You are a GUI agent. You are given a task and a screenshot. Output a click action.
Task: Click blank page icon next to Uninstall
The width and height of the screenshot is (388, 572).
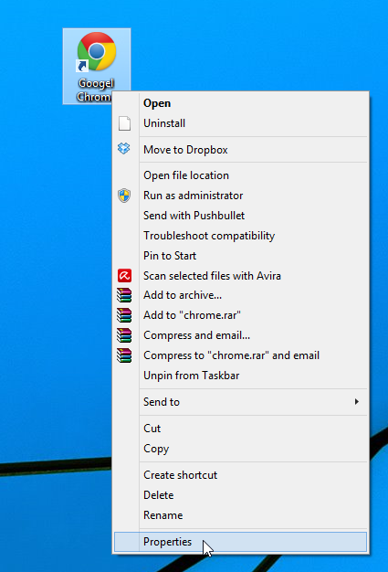click(x=124, y=123)
